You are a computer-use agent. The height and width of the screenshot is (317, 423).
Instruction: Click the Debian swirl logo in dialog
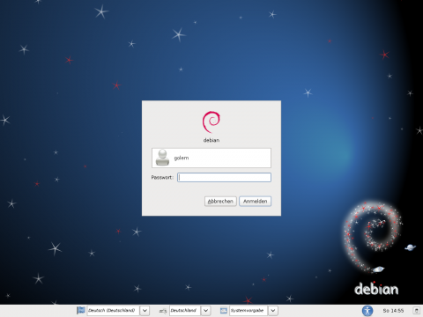tap(211, 122)
